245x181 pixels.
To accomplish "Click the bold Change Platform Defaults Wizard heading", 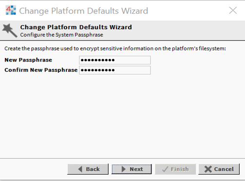I will (76, 27).
